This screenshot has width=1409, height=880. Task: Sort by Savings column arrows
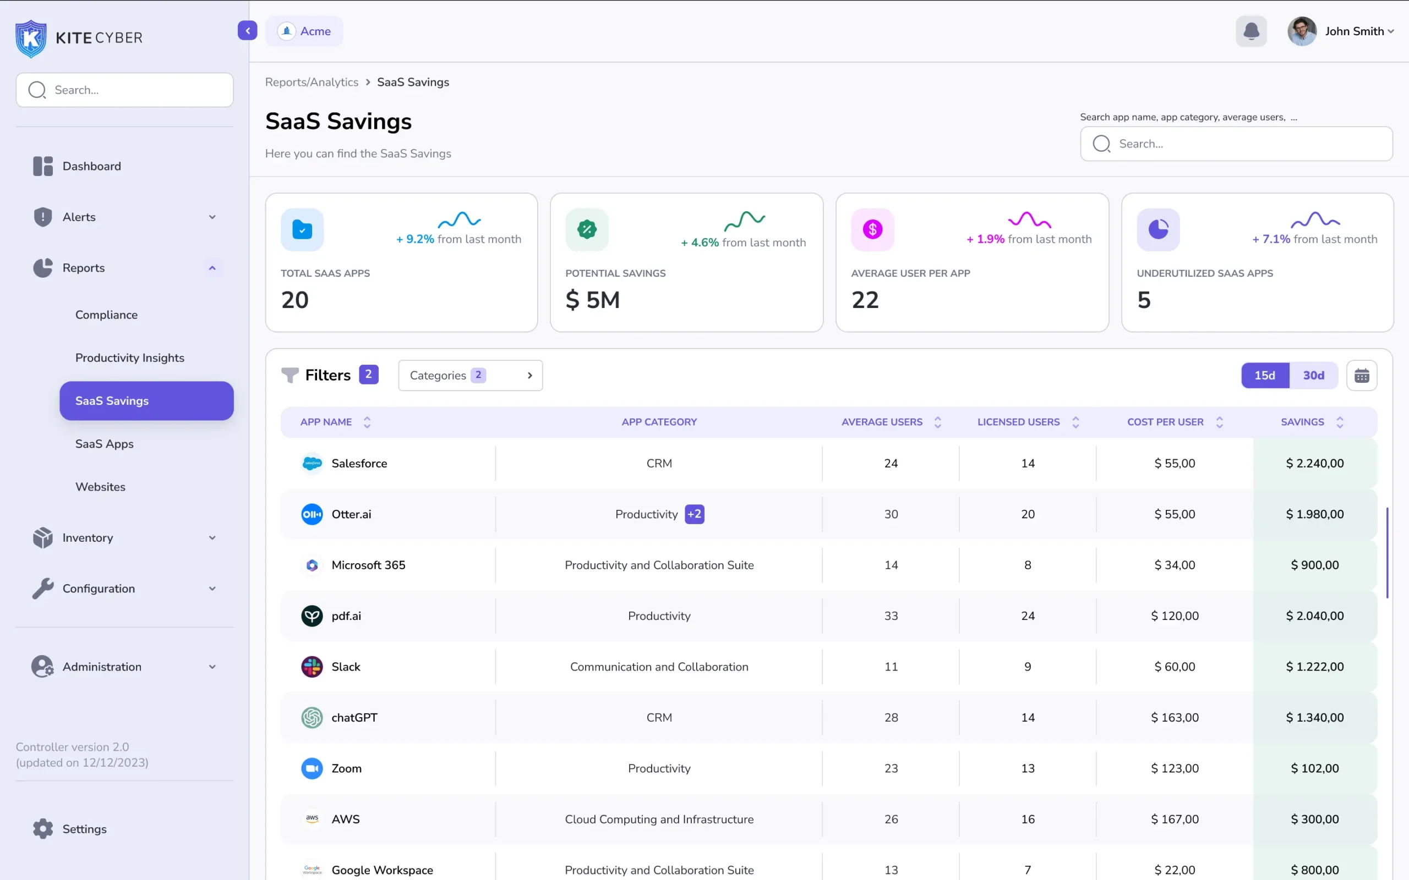pyautogui.click(x=1340, y=422)
